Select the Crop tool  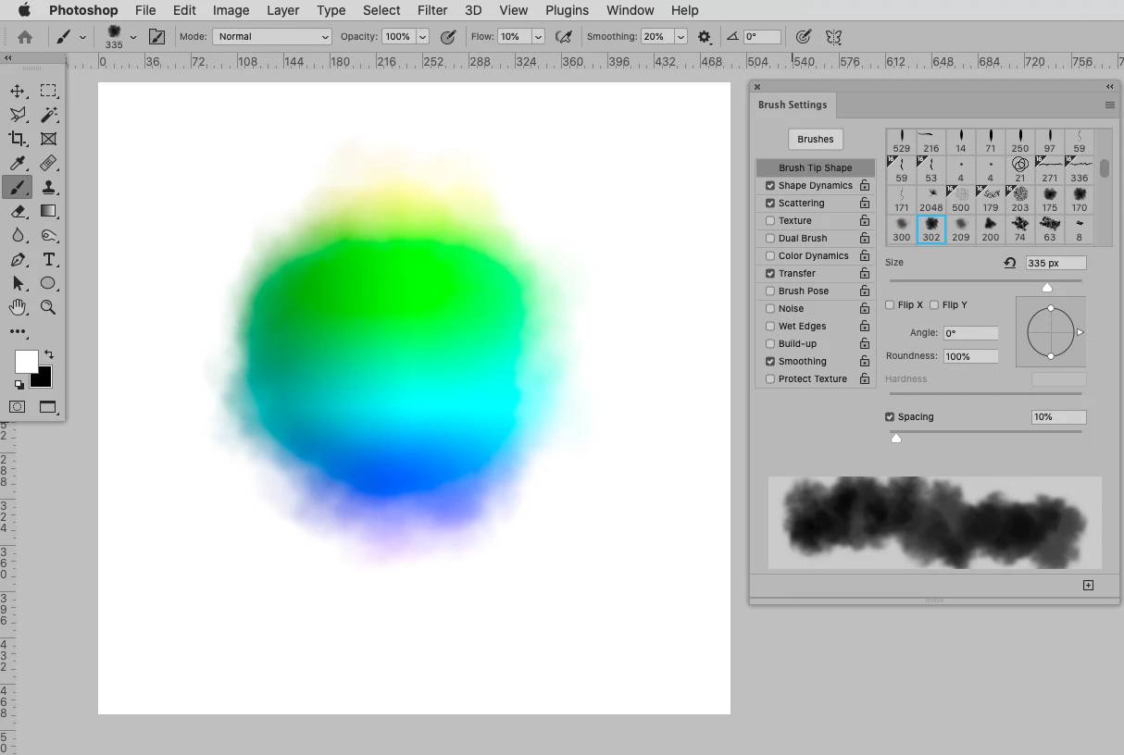click(18, 139)
